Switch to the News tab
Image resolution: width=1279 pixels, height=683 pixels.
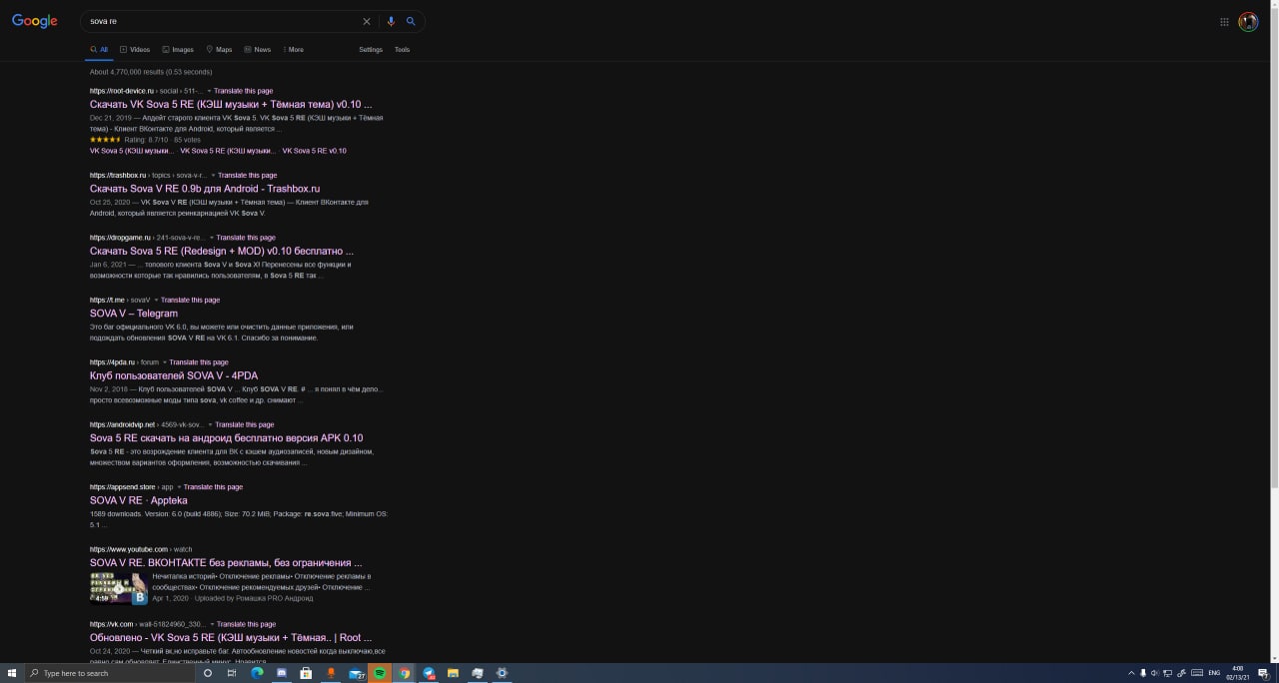[x=258, y=49]
